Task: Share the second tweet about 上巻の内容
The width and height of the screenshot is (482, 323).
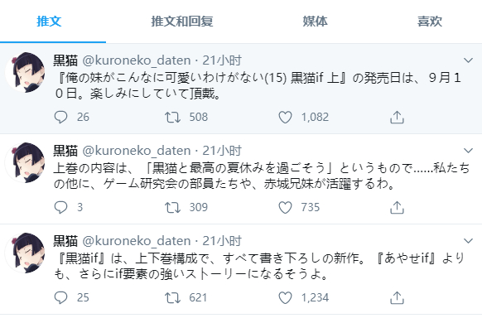Action: click(x=397, y=207)
